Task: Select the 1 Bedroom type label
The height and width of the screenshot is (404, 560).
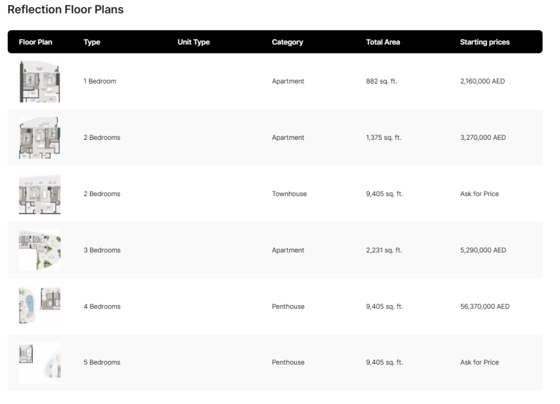Action: click(x=100, y=81)
